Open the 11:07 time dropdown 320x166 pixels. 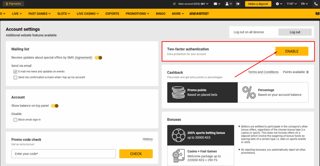pos(292,4)
